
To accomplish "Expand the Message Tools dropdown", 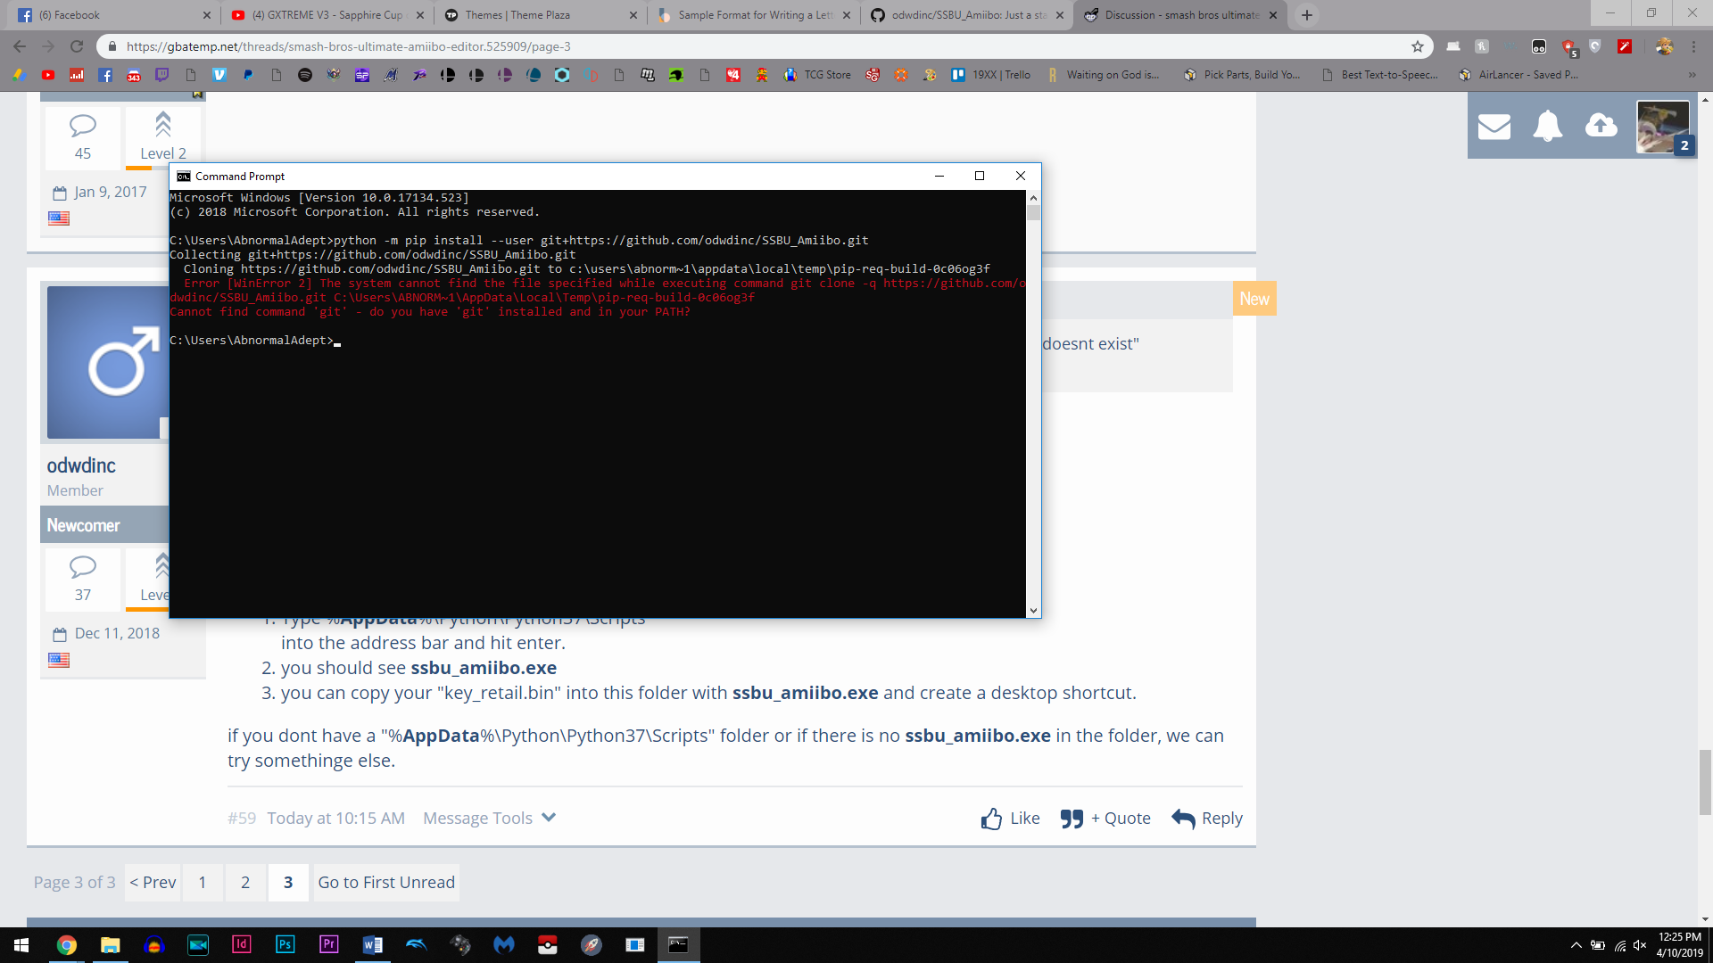I will click(x=489, y=819).
